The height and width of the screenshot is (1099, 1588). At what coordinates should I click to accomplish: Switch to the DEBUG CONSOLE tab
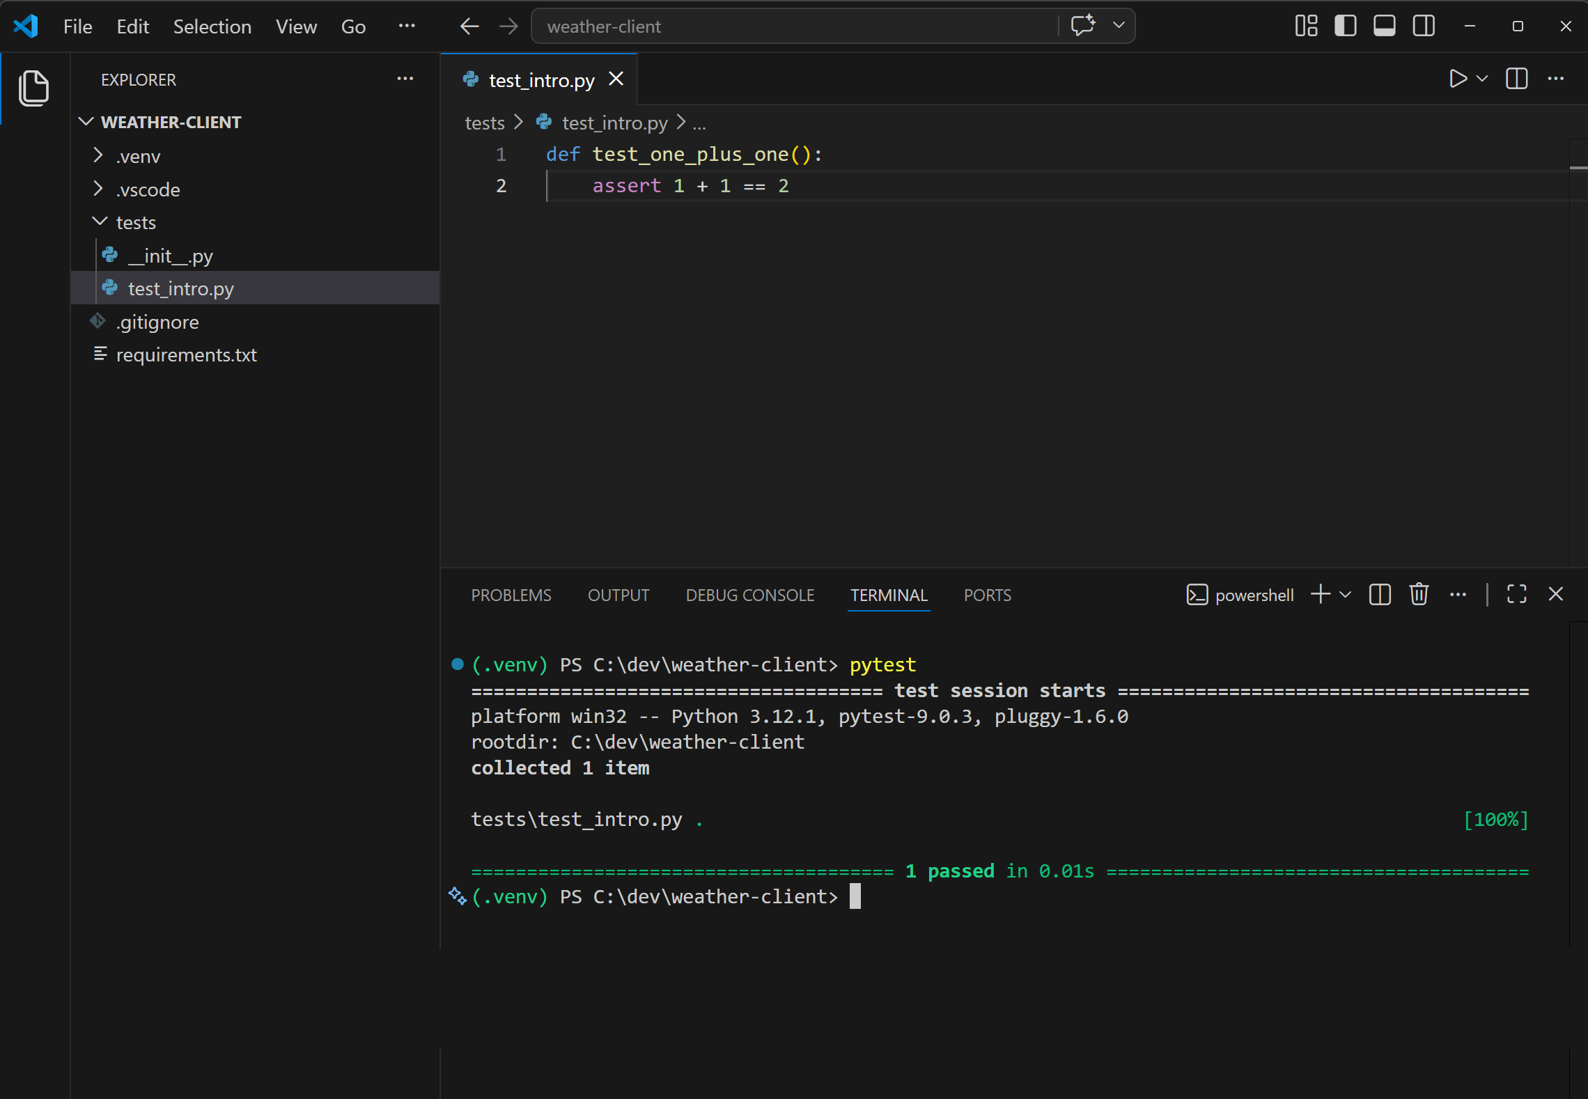[x=750, y=595]
